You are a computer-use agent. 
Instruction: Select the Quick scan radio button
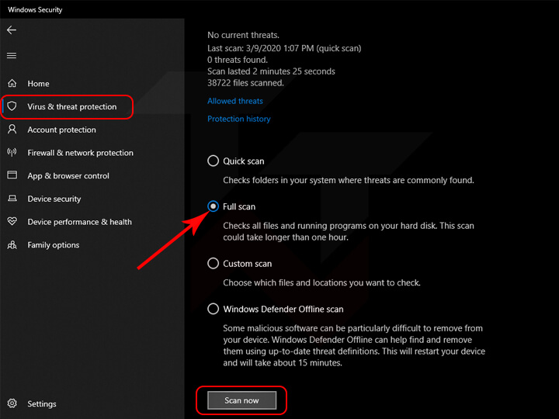(x=214, y=161)
